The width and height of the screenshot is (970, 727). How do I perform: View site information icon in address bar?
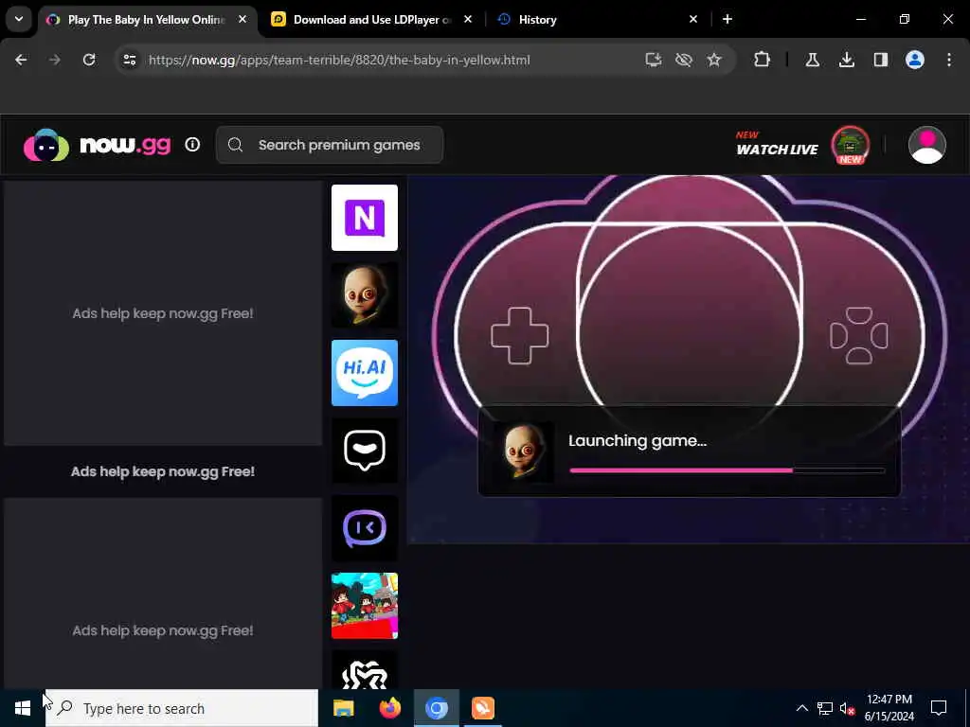point(129,60)
